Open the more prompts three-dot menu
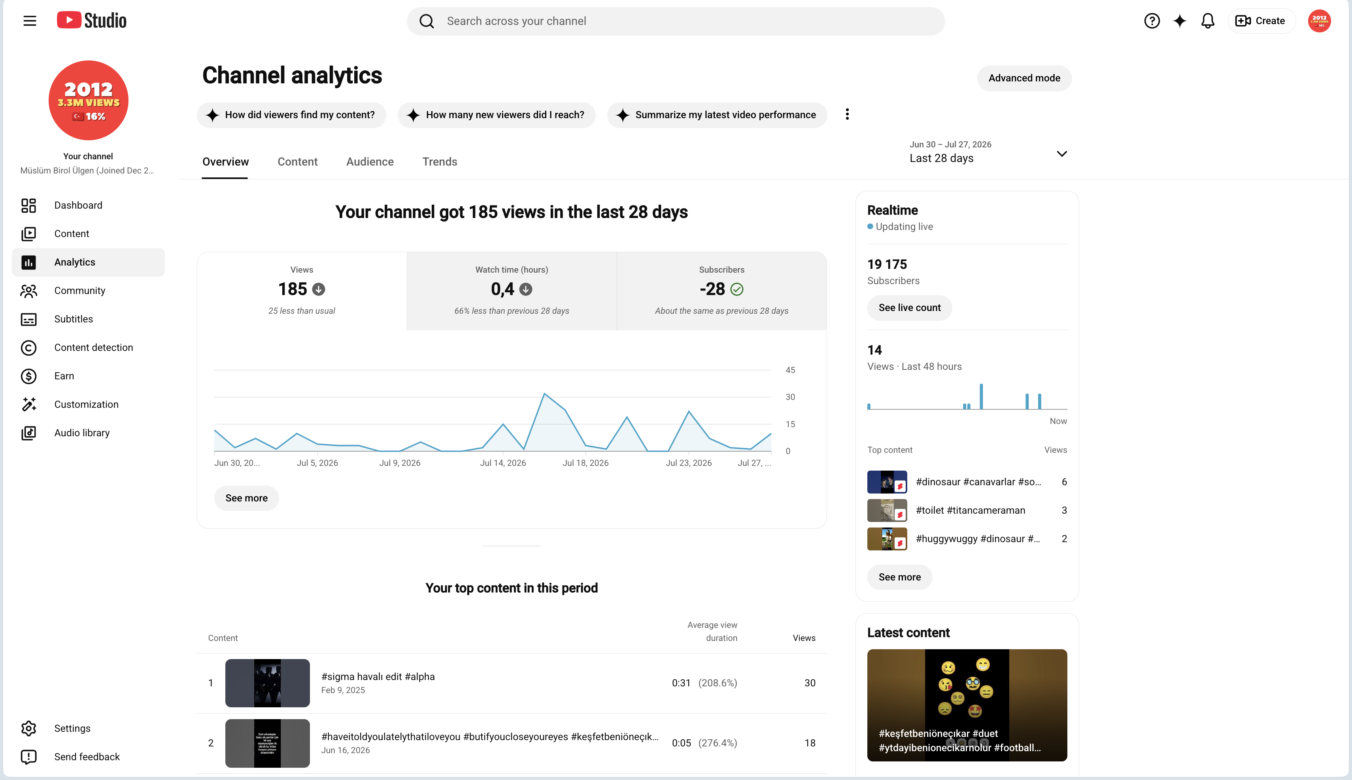 point(847,115)
